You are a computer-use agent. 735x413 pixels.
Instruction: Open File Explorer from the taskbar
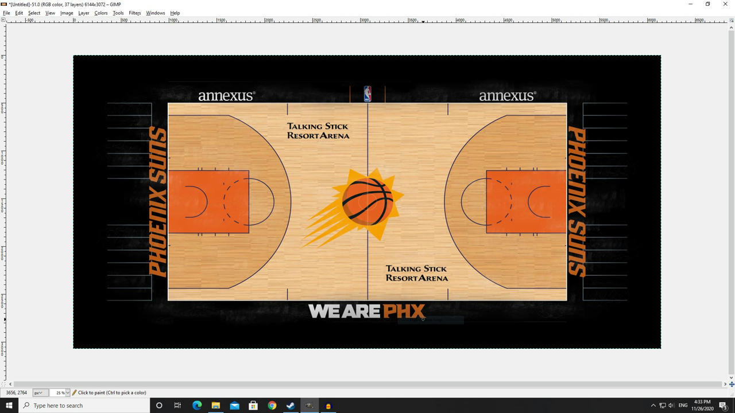(x=215, y=406)
